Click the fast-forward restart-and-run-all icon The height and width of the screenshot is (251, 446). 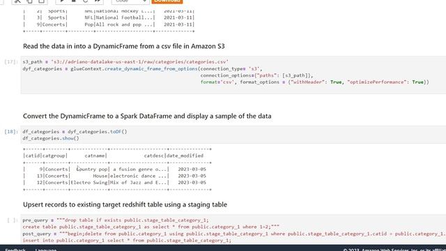tap(98, 1)
